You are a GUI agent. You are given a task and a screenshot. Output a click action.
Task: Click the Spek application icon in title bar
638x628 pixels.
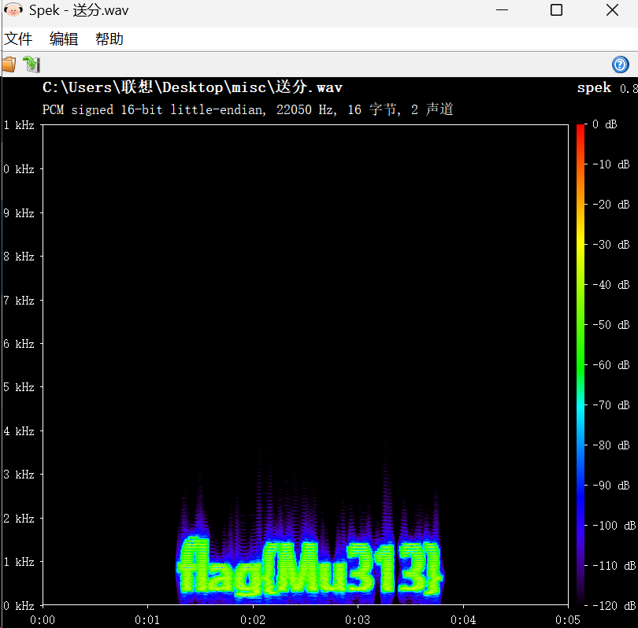(x=13, y=9)
